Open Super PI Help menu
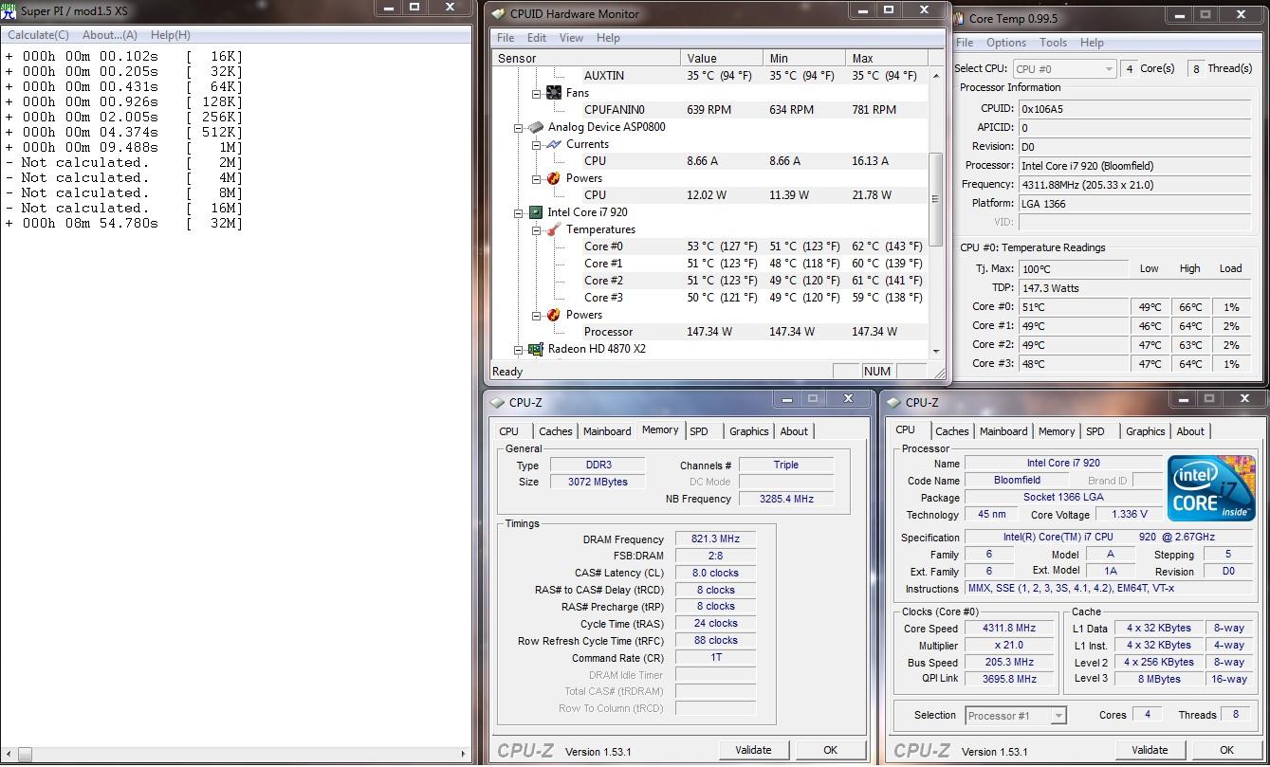The height and width of the screenshot is (767, 1270). click(171, 35)
